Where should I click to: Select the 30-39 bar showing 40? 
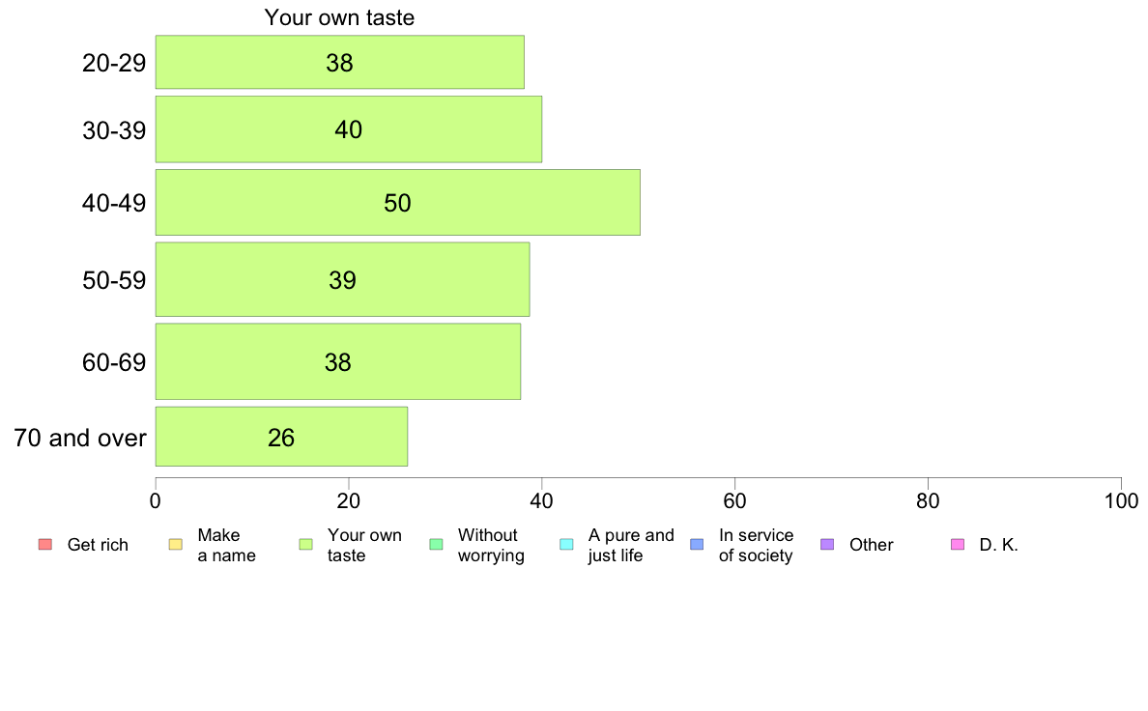click(349, 128)
